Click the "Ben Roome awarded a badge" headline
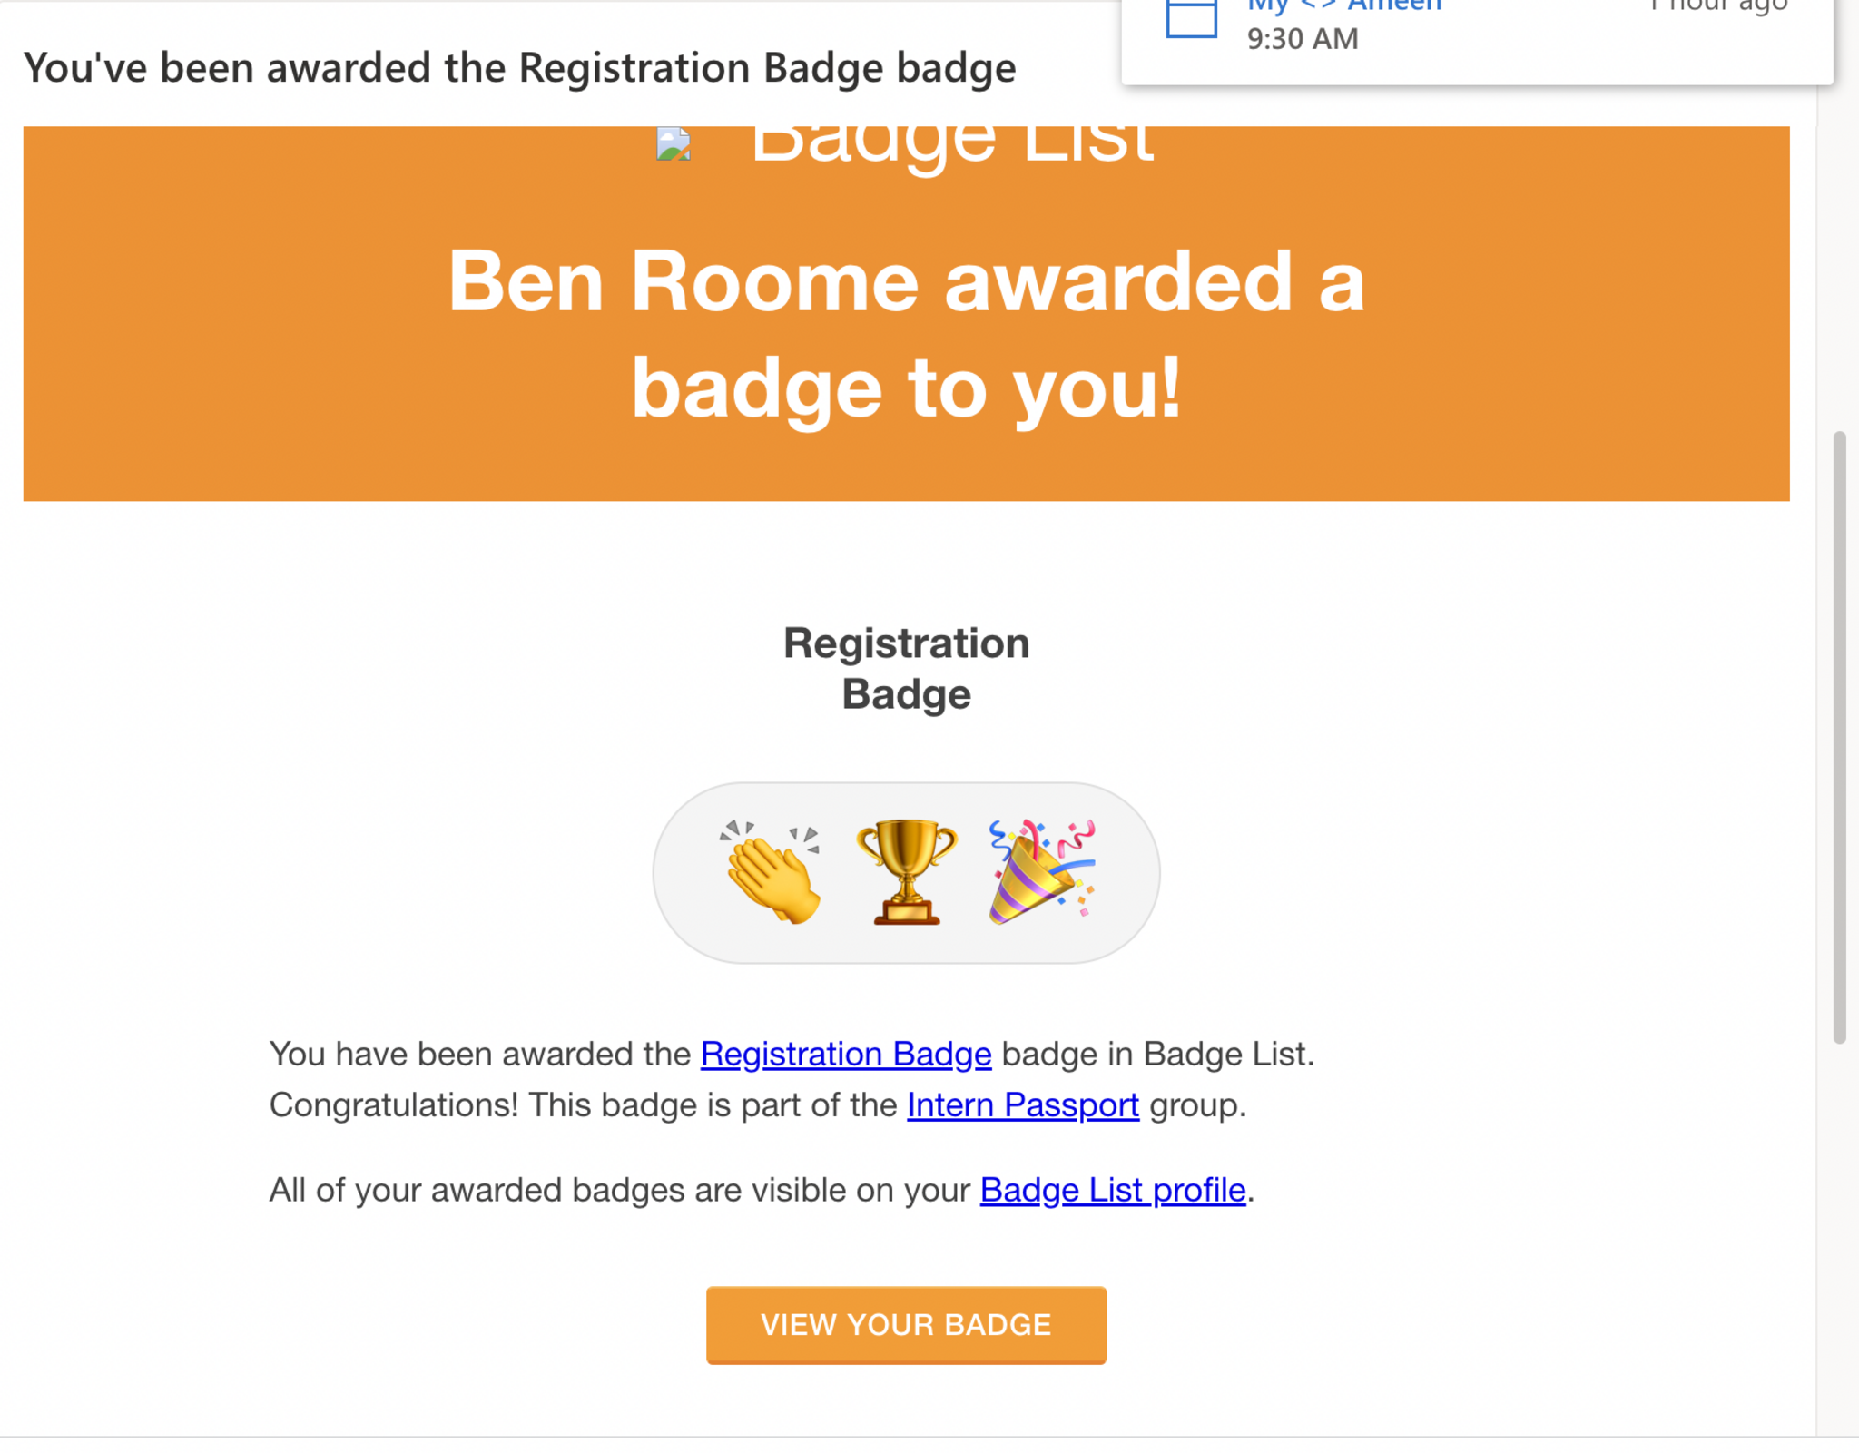The height and width of the screenshot is (1453, 1859). coord(906,333)
